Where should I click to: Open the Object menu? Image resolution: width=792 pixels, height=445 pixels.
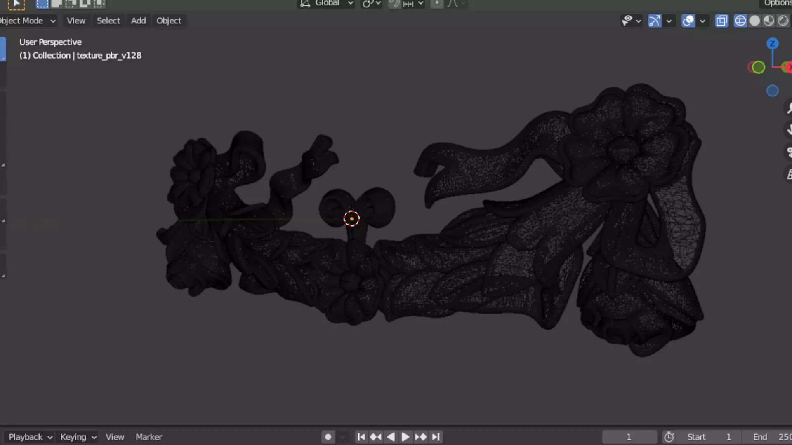[x=169, y=21]
